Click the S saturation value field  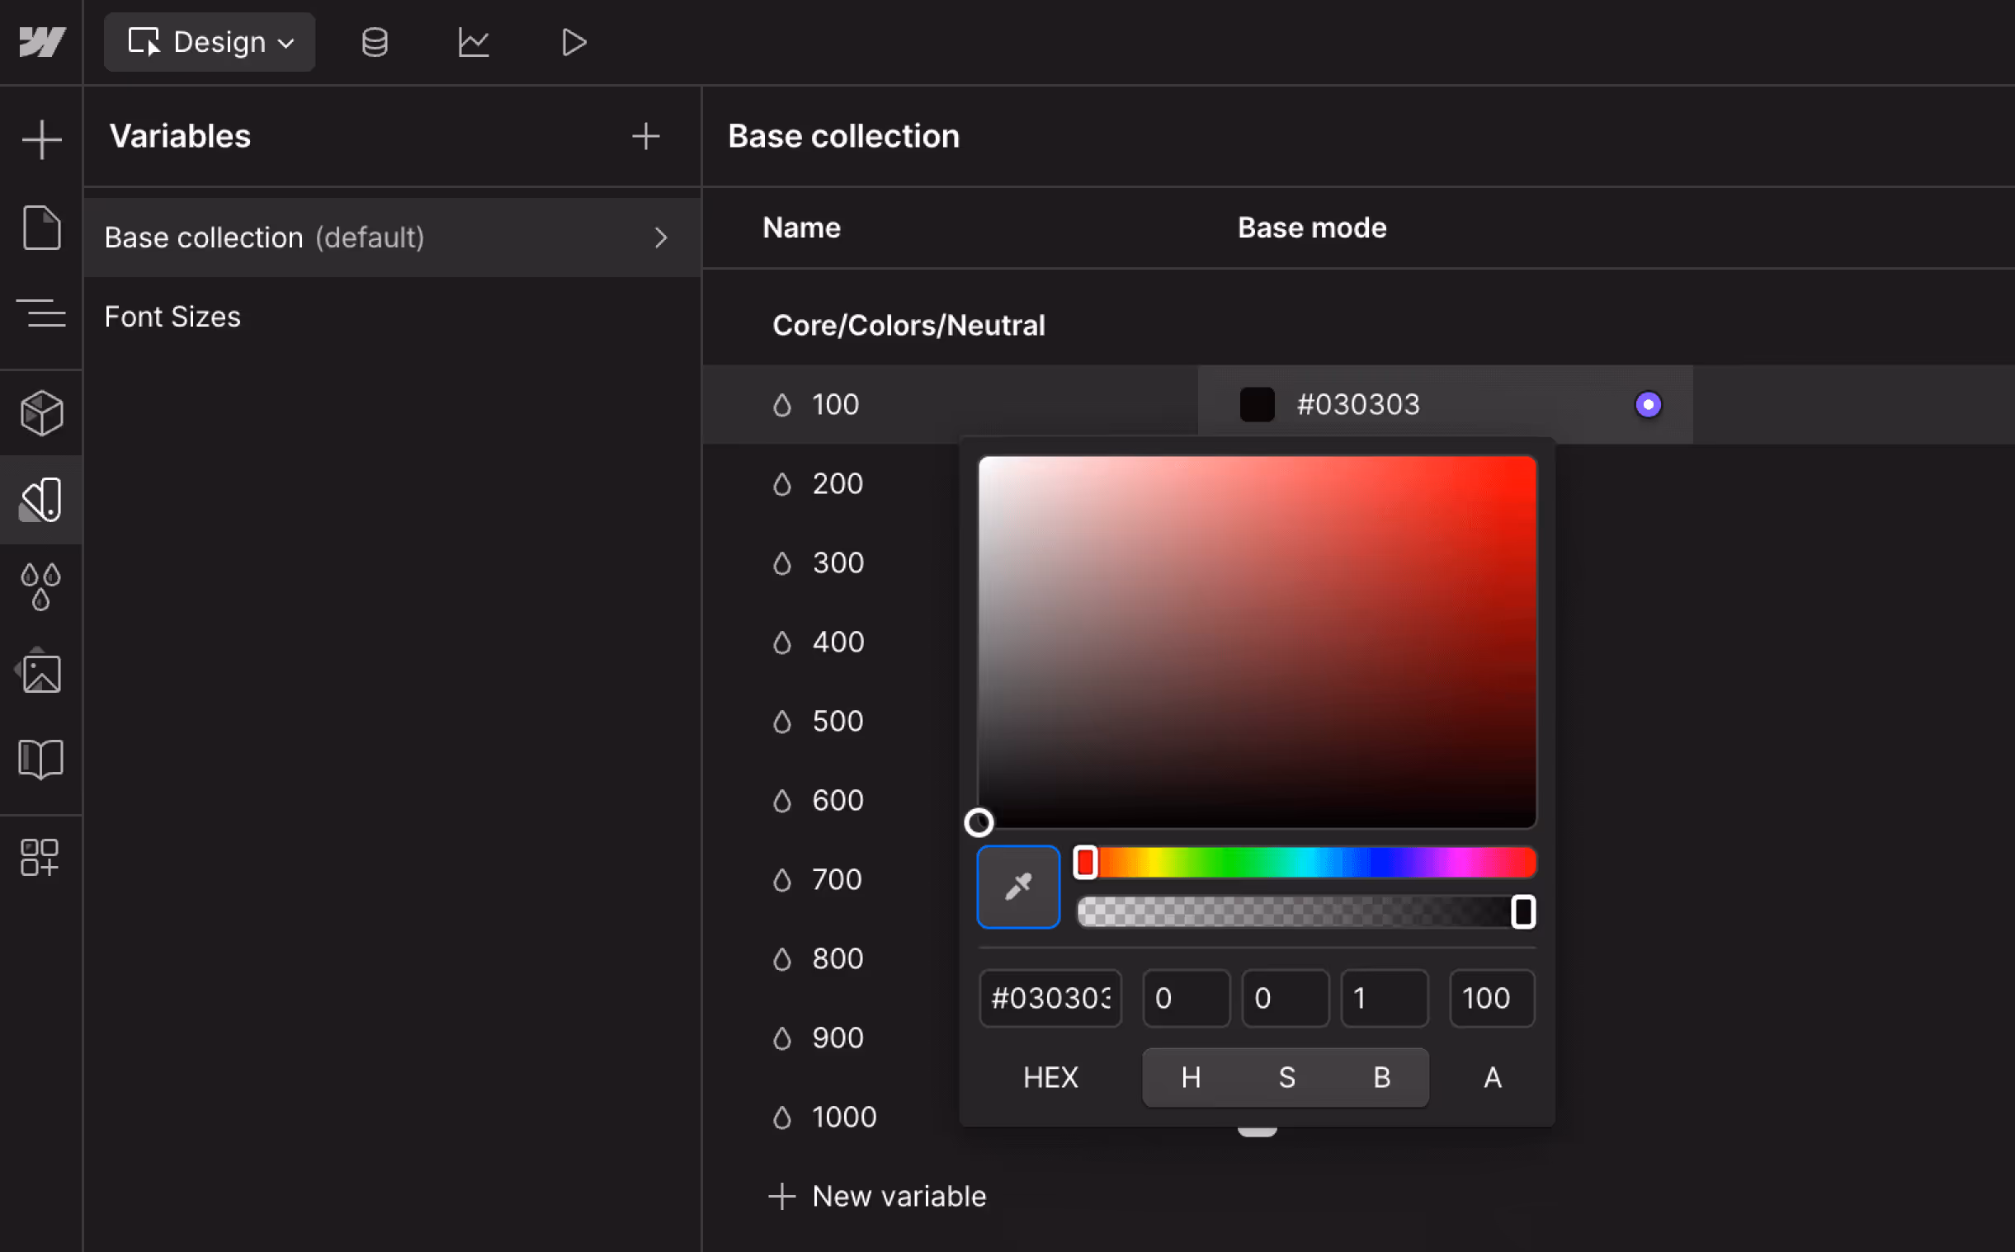(x=1286, y=998)
